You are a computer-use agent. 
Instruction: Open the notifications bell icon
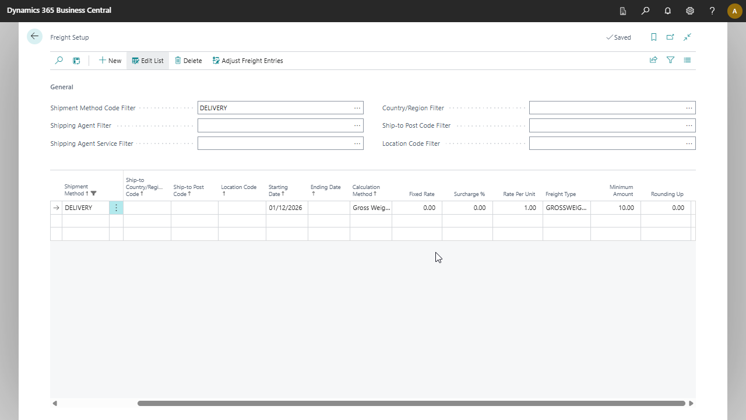[x=668, y=10]
